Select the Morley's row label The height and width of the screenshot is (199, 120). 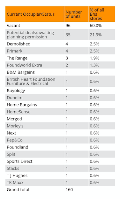pos(15,126)
